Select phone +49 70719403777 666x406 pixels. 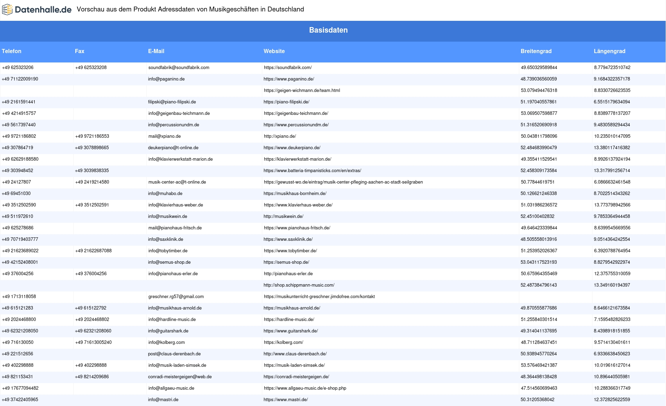click(x=20, y=239)
